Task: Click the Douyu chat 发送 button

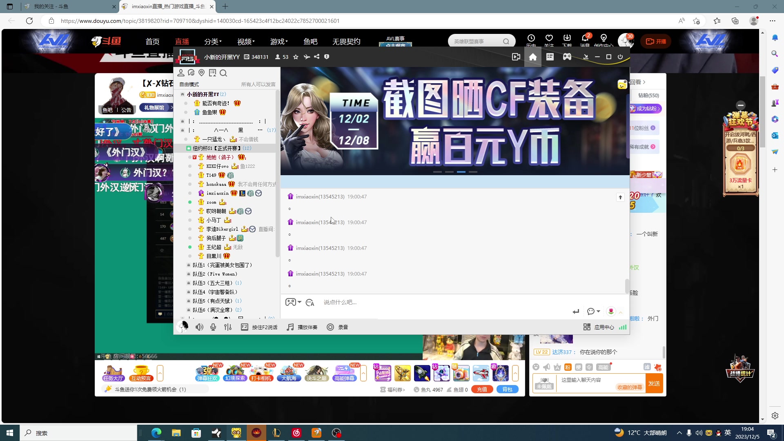Action: pos(654,383)
